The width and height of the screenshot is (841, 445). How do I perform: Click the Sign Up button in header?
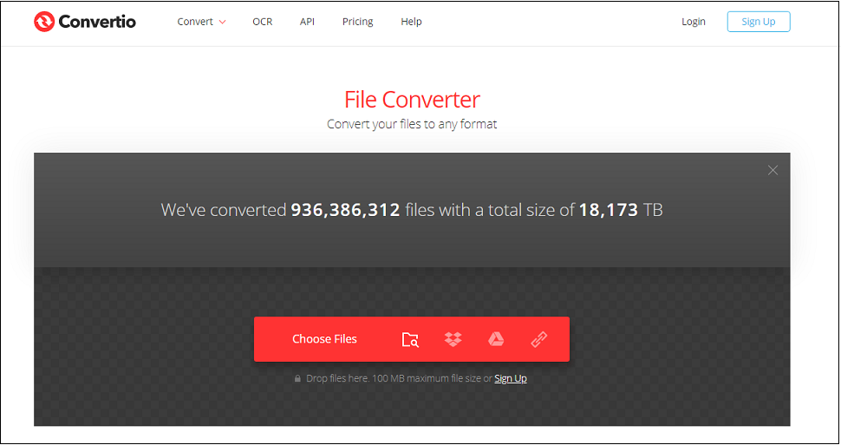click(759, 22)
